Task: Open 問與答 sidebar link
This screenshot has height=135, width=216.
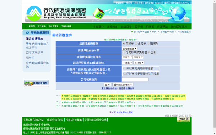Action: point(30,58)
